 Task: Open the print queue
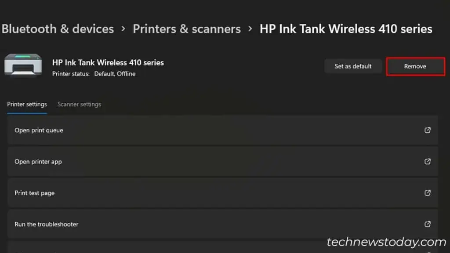(x=39, y=130)
